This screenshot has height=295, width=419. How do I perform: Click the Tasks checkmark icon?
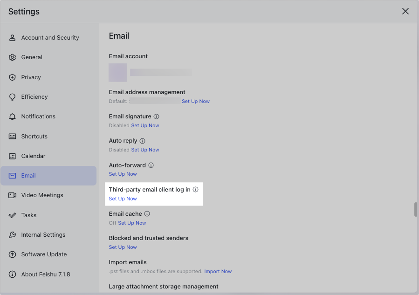[x=12, y=215]
